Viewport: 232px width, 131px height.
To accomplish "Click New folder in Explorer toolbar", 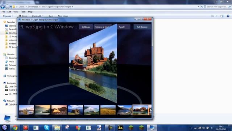I will pyautogui.click(x=63, y=16).
